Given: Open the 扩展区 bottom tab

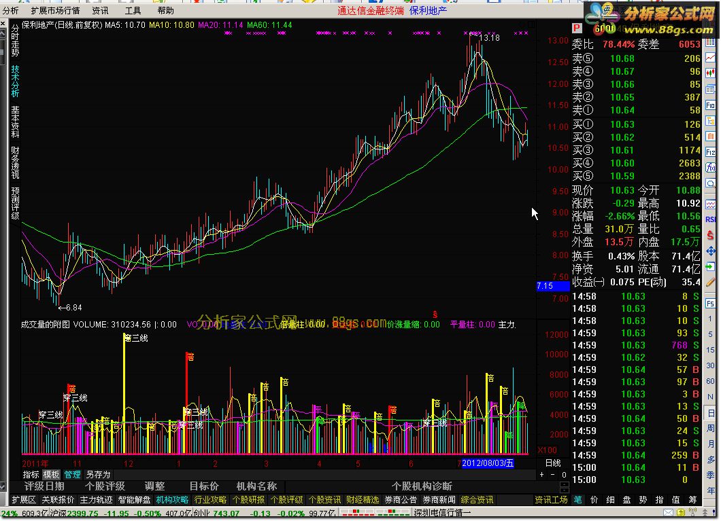Looking at the screenshot, I should click(23, 499).
